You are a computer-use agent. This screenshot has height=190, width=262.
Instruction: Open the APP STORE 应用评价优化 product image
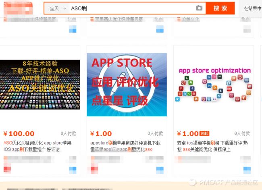tap(127, 85)
